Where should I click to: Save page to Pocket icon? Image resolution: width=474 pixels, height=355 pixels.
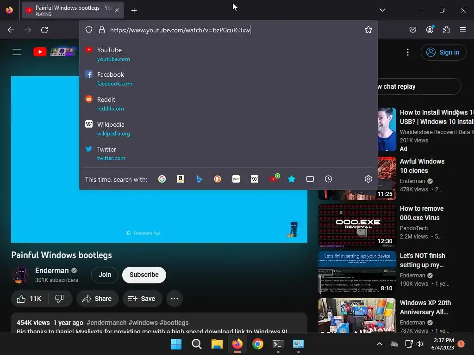pos(413,30)
